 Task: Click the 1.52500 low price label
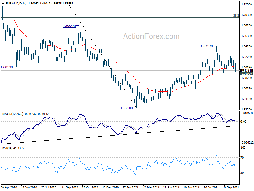pyautogui.click(x=126, y=108)
